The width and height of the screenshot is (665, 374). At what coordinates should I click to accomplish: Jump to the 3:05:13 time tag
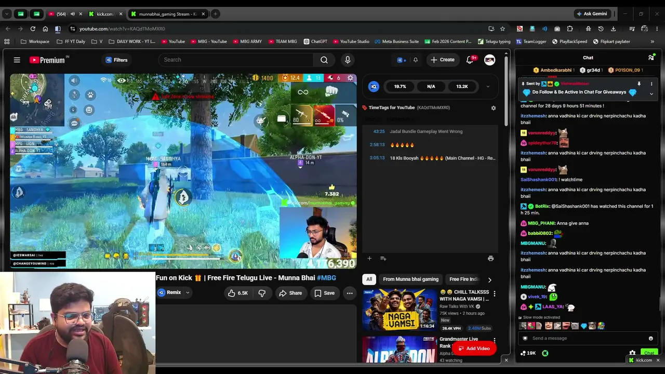(377, 158)
